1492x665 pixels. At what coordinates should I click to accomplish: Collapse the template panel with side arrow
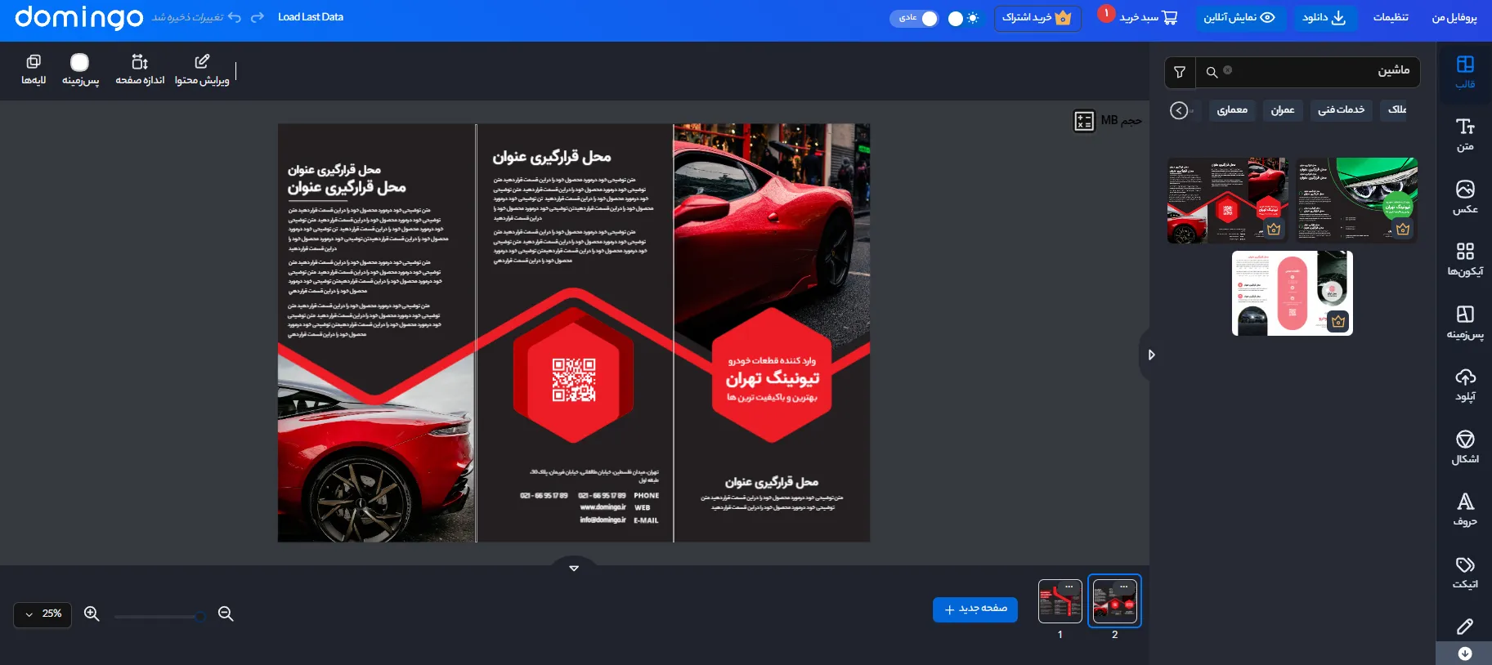pyautogui.click(x=1150, y=355)
